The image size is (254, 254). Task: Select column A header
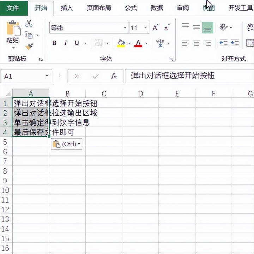31,93
